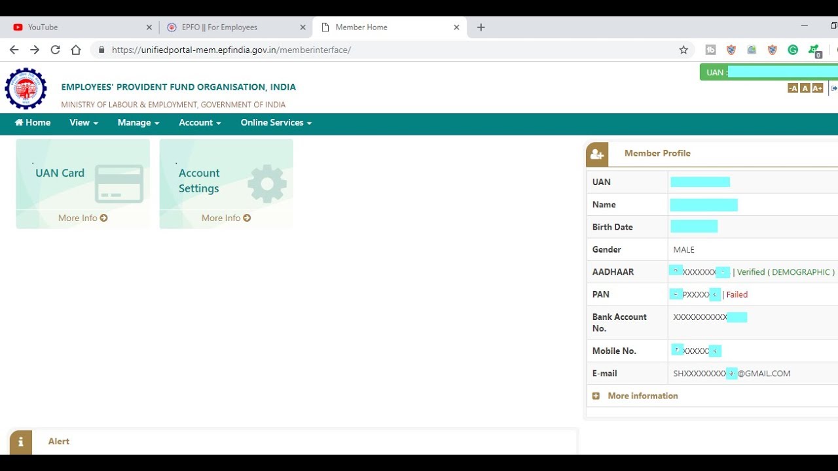The width and height of the screenshot is (838, 471).
Task: Expand the View dropdown menu
Action: (84, 122)
